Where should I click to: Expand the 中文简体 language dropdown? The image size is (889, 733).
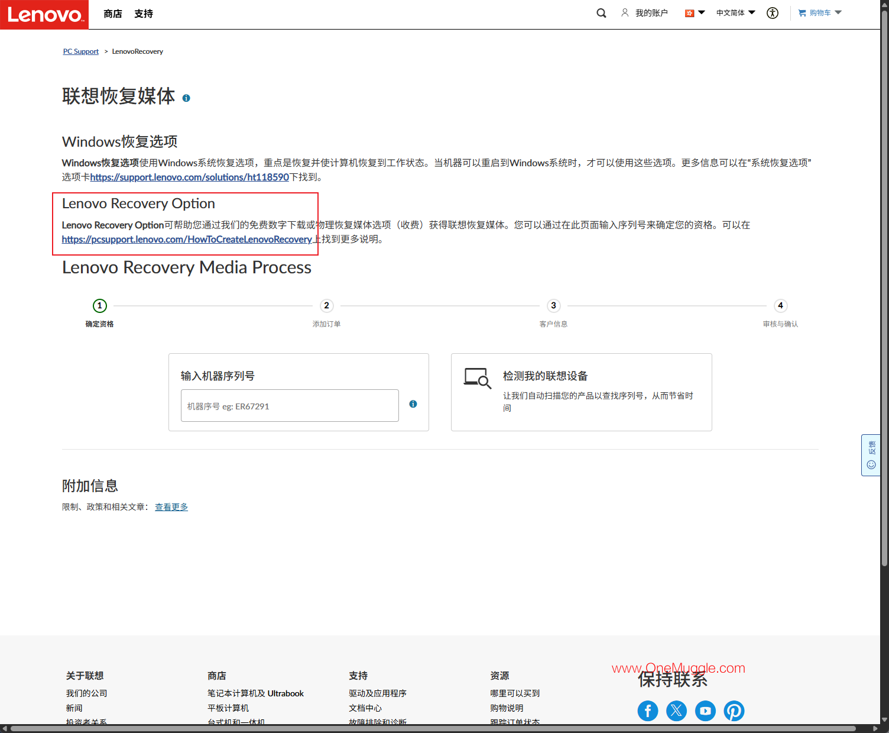coord(736,13)
